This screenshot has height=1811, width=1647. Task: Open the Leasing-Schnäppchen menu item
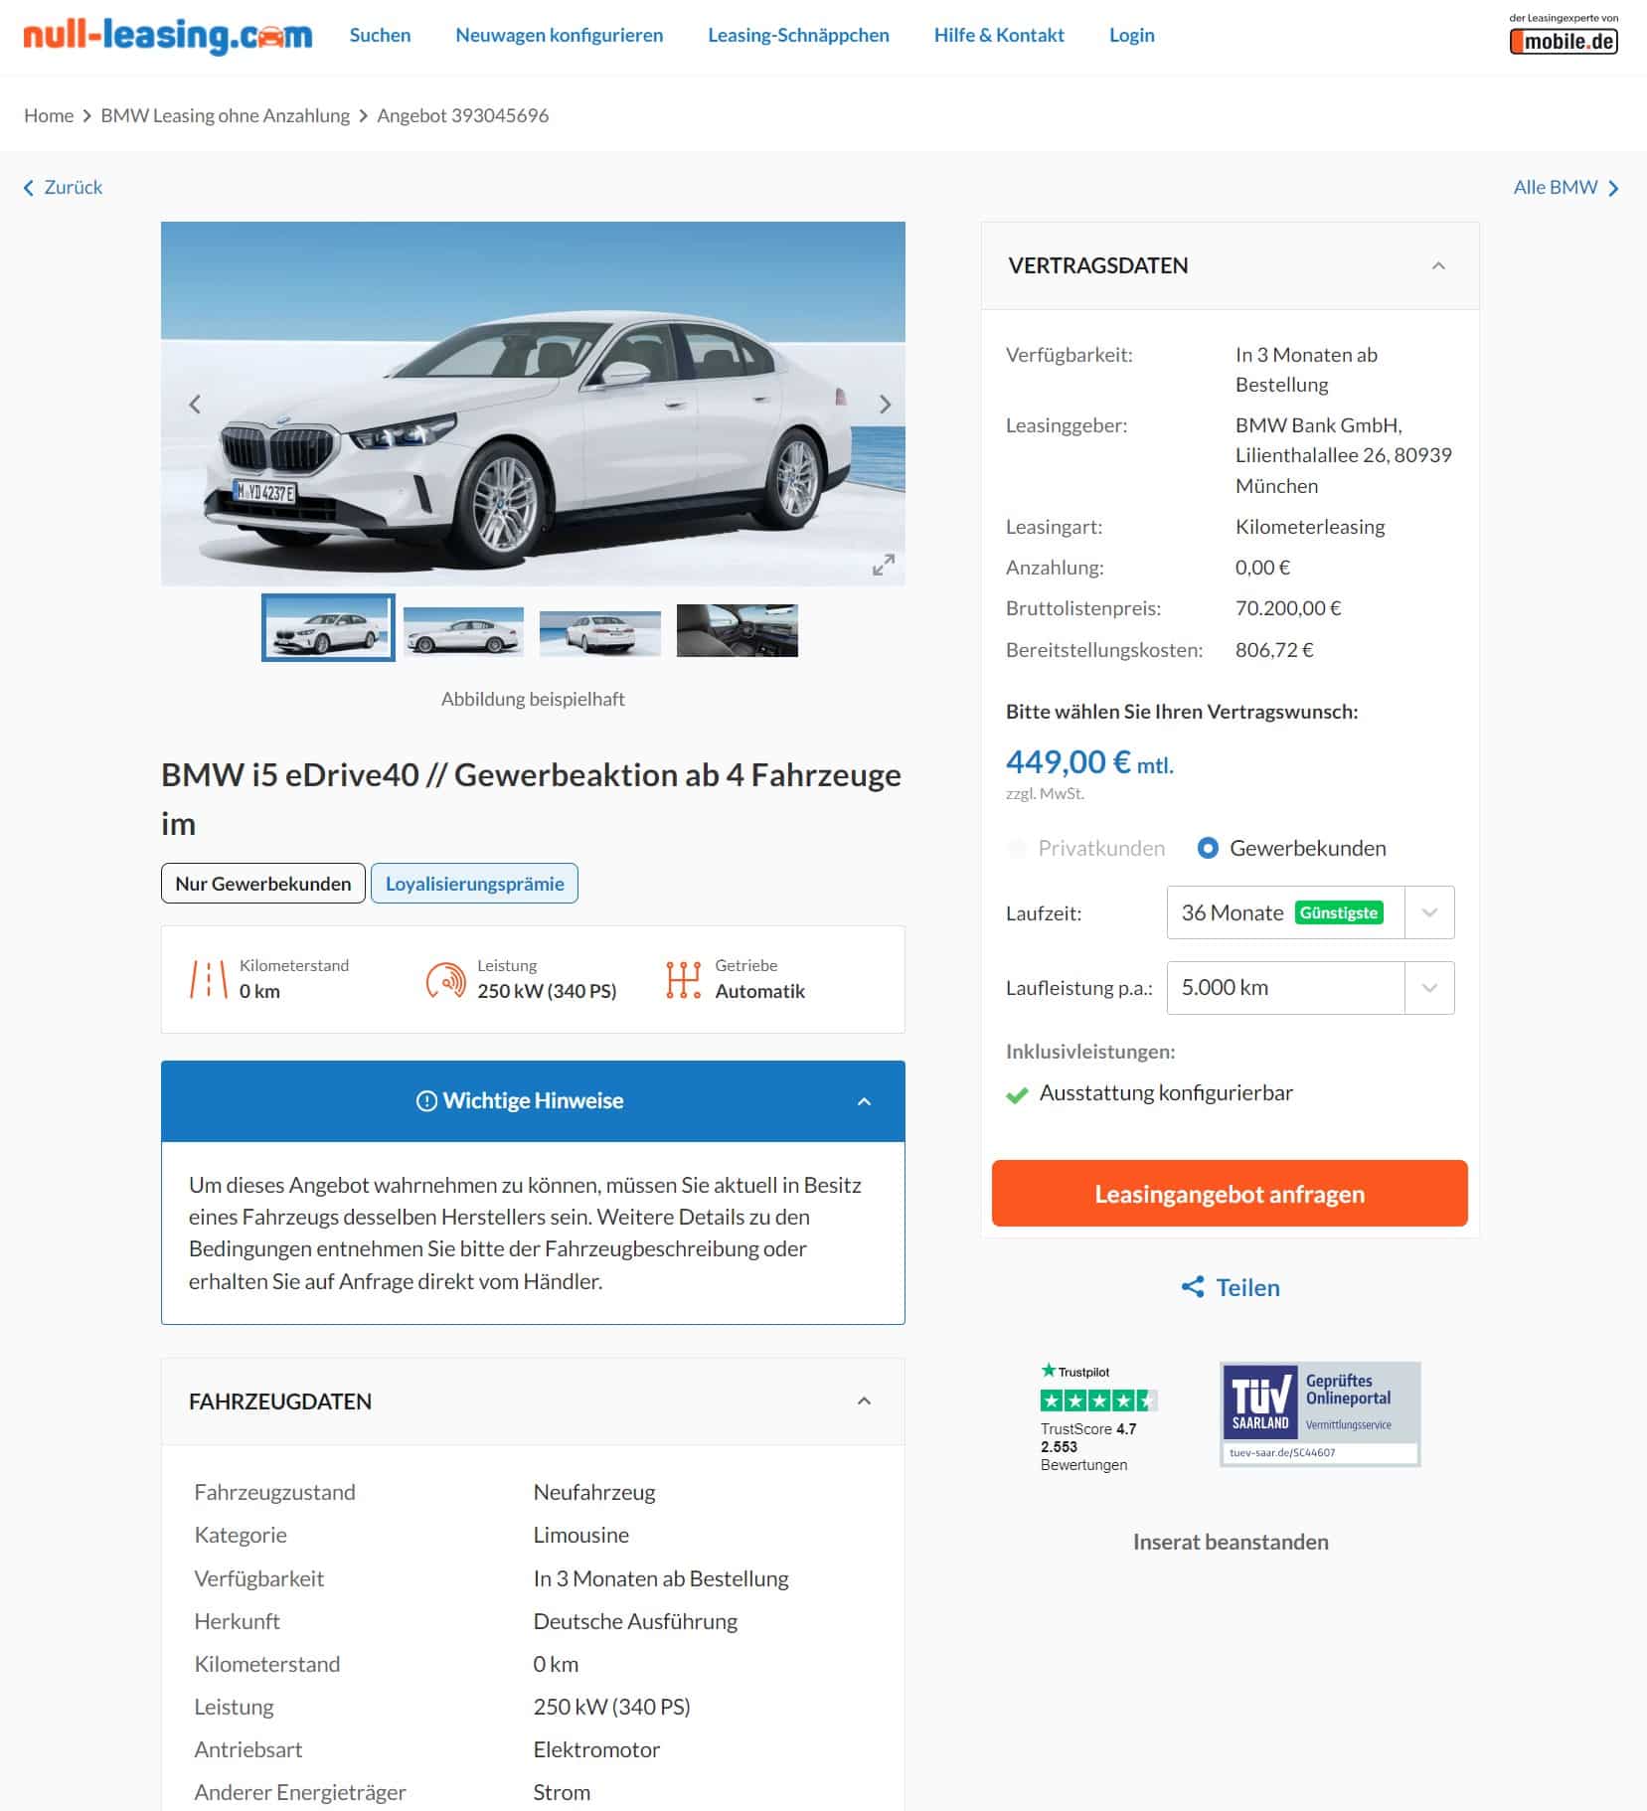pyautogui.click(x=798, y=36)
